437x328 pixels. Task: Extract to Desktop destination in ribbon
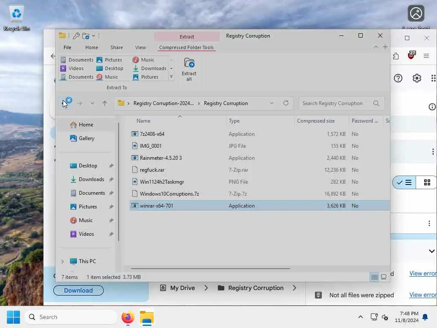[x=110, y=68]
